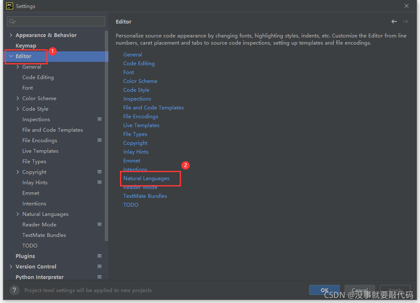
Task: Expand the Copyright tree chevron
Action: coord(18,172)
